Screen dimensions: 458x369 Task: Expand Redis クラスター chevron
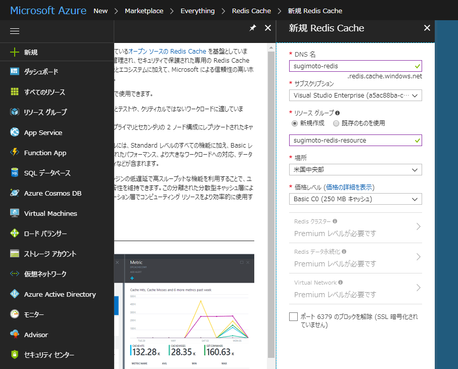[x=418, y=226]
